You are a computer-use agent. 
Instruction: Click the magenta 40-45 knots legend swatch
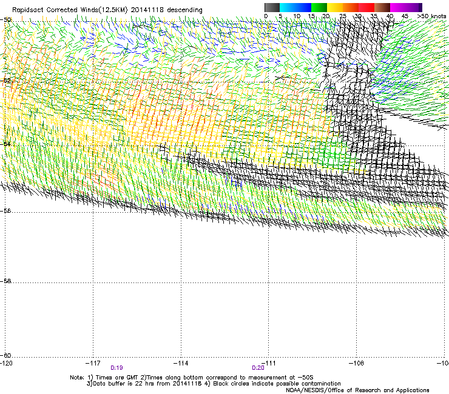point(398,7)
